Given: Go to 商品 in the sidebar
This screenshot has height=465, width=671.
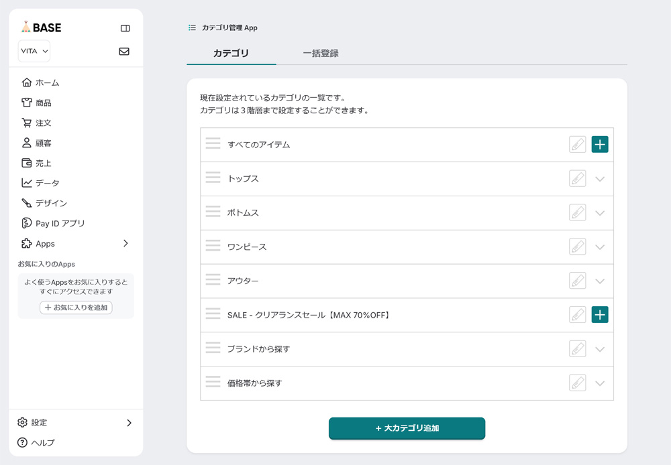Looking at the screenshot, I should click(43, 103).
